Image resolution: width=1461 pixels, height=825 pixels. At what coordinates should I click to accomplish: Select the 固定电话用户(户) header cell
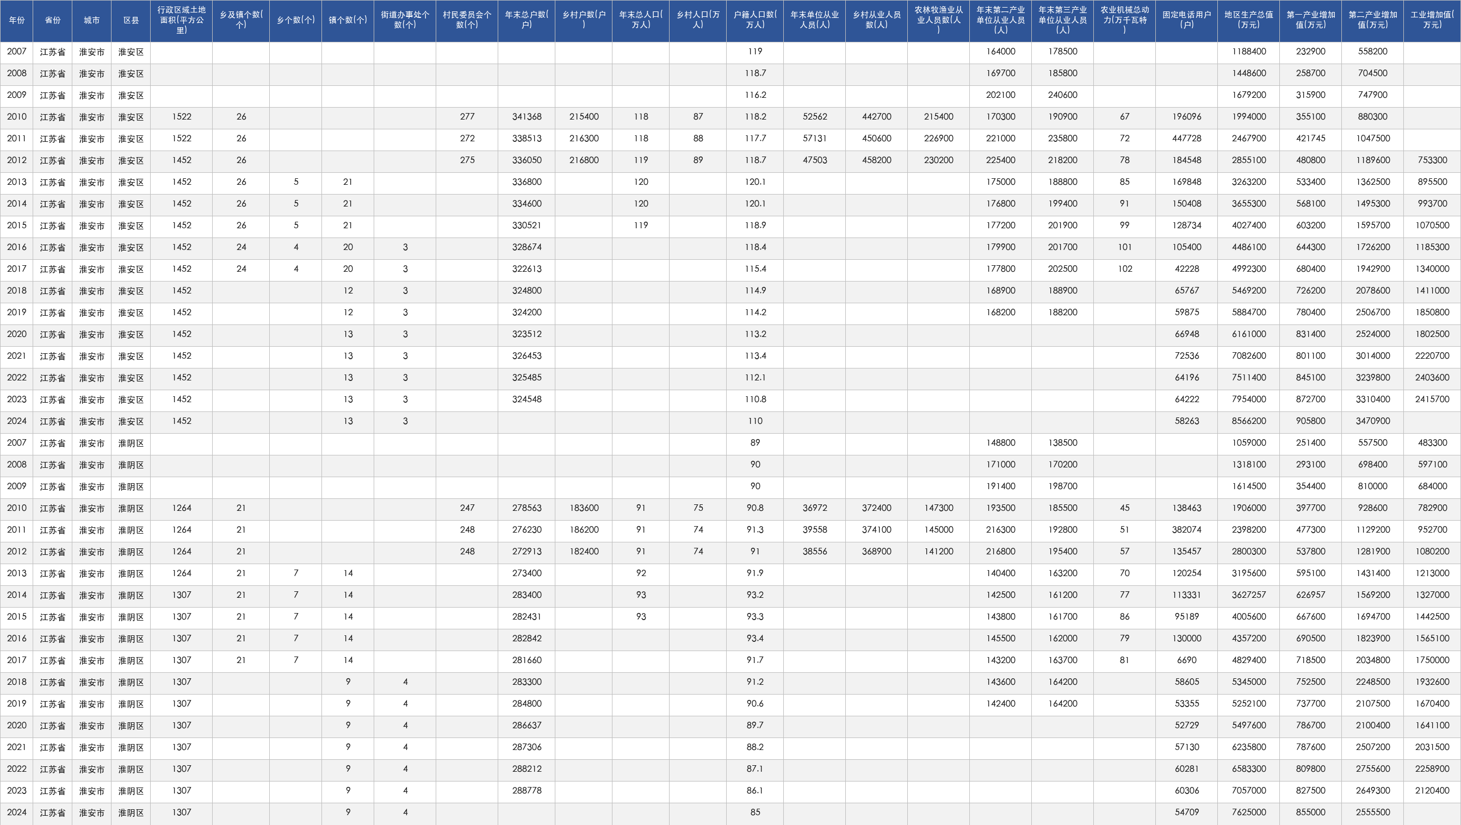click(1186, 21)
